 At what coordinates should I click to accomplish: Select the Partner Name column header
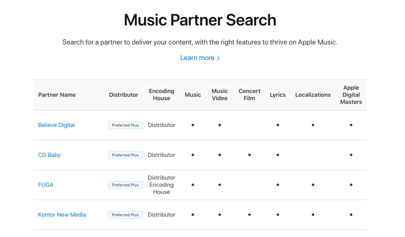tap(57, 95)
